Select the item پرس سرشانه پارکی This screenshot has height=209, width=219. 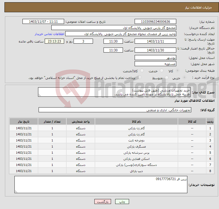pyautogui.click(x=136, y=153)
